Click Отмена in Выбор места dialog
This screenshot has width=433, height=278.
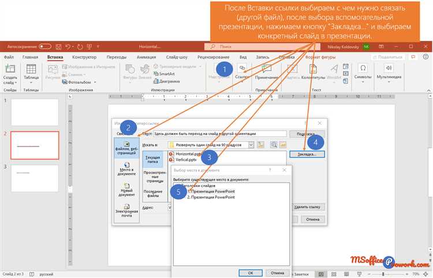coord(277,273)
